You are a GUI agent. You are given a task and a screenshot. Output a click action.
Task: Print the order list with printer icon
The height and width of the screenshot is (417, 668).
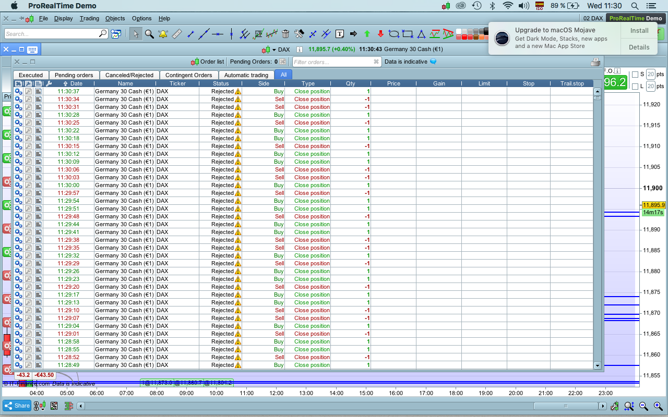click(595, 62)
